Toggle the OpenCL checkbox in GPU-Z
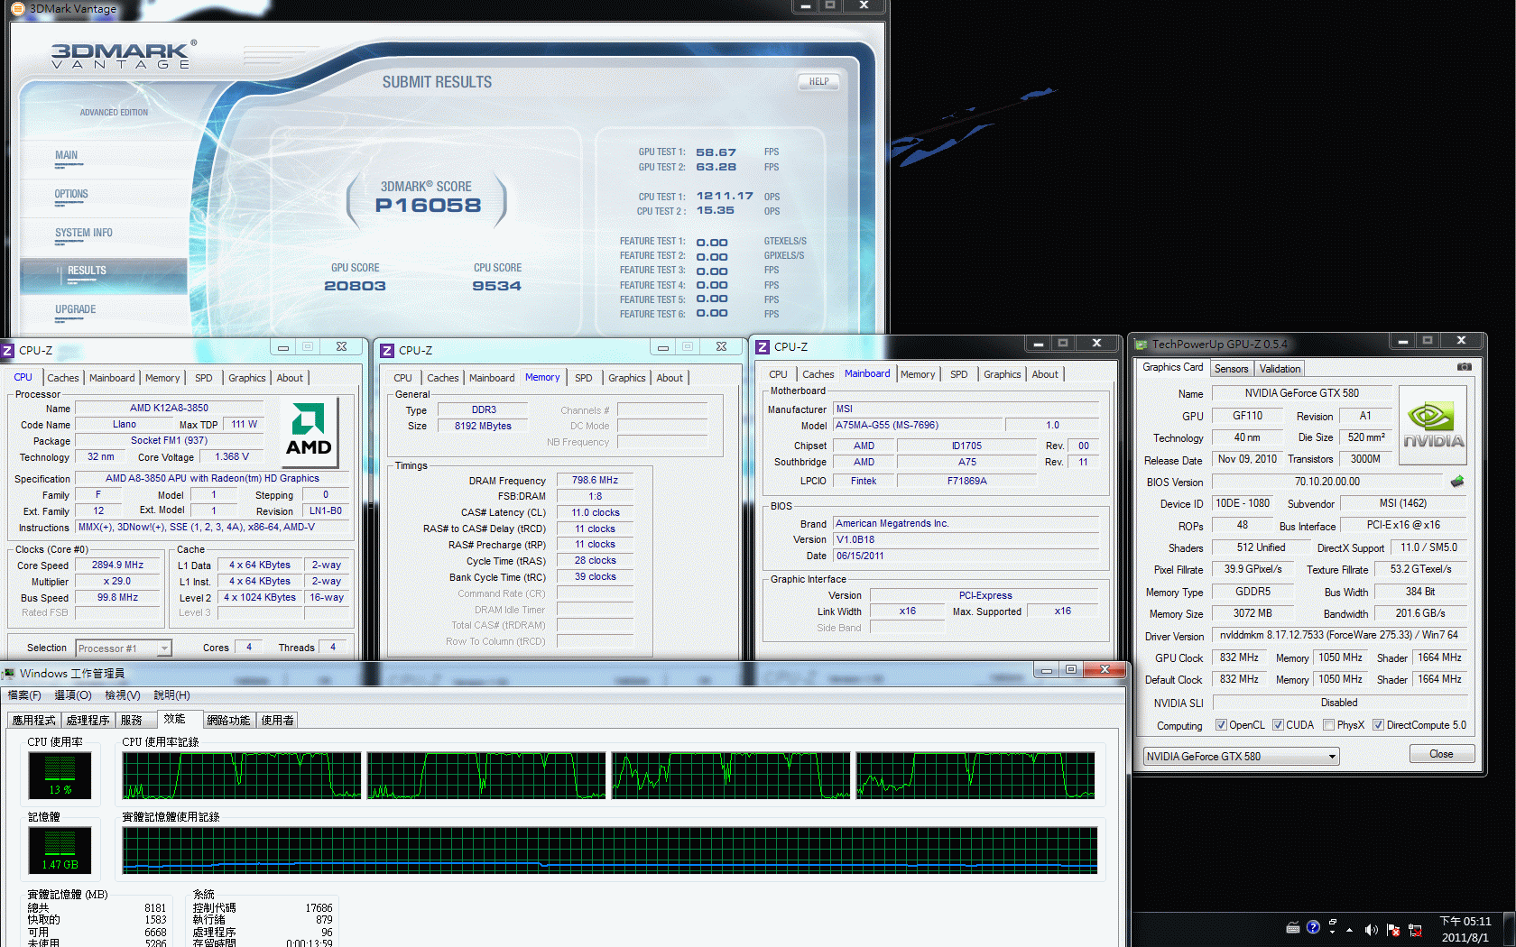 click(x=1221, y=725)
